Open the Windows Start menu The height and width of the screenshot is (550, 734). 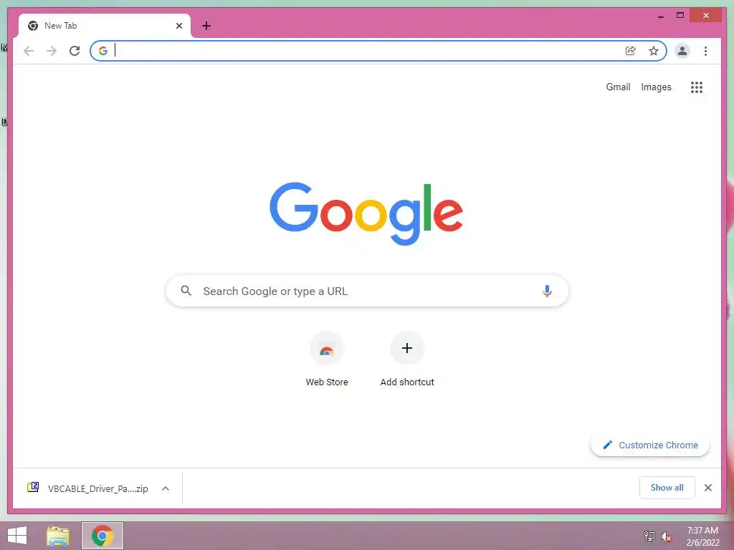click(x=17, y=536)
